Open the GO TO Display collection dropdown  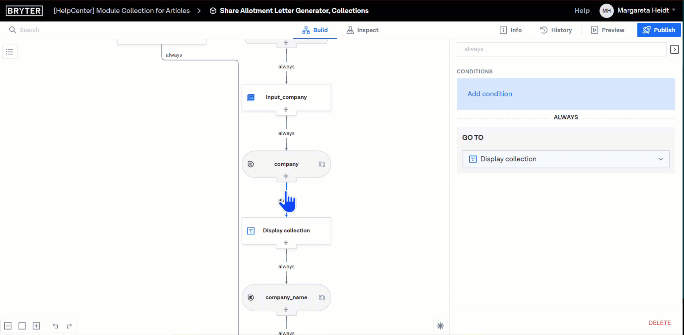coord(566,159)
